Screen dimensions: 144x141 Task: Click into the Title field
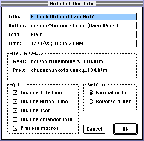click(83, 17)
